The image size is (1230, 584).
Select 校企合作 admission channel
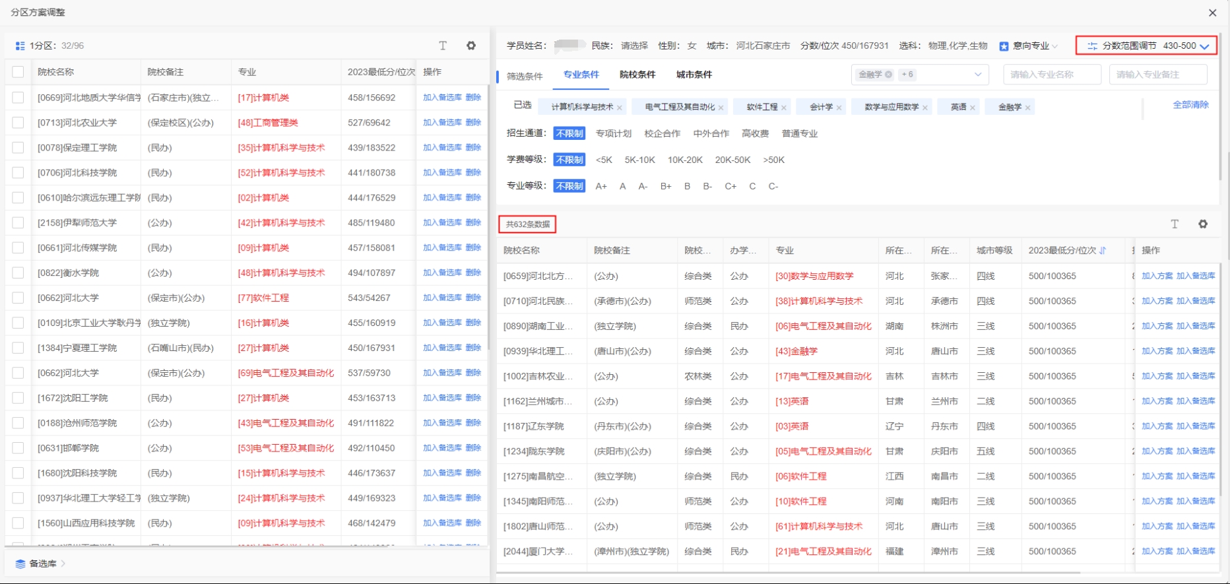(x=663, y=133)
